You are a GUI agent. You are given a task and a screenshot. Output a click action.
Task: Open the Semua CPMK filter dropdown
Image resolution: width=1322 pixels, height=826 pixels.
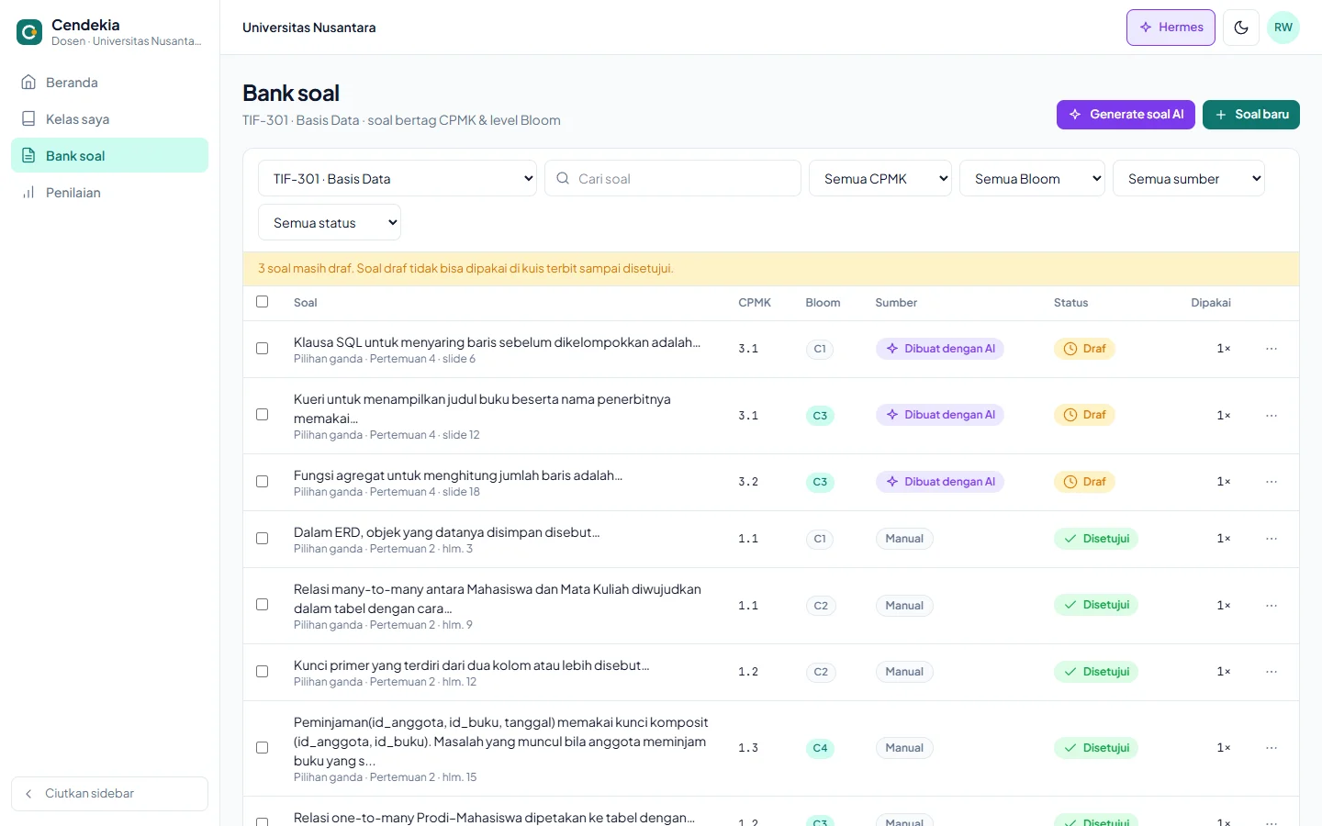[x=880, y=178]
